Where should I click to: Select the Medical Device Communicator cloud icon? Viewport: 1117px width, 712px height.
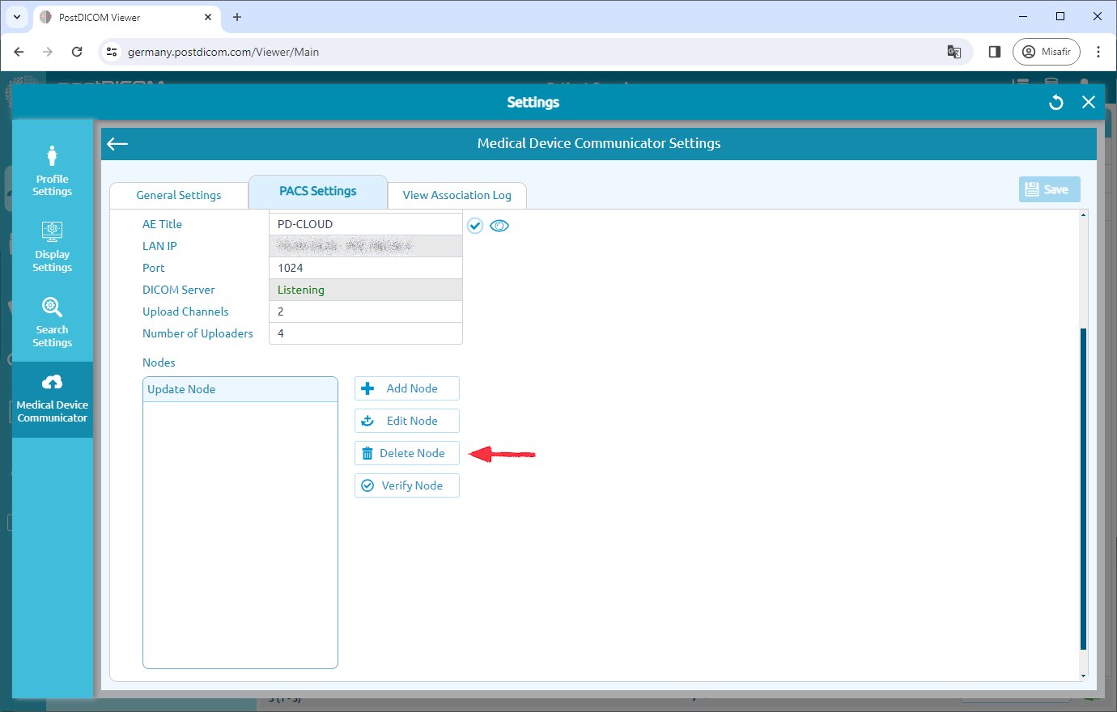click(52, 381)
